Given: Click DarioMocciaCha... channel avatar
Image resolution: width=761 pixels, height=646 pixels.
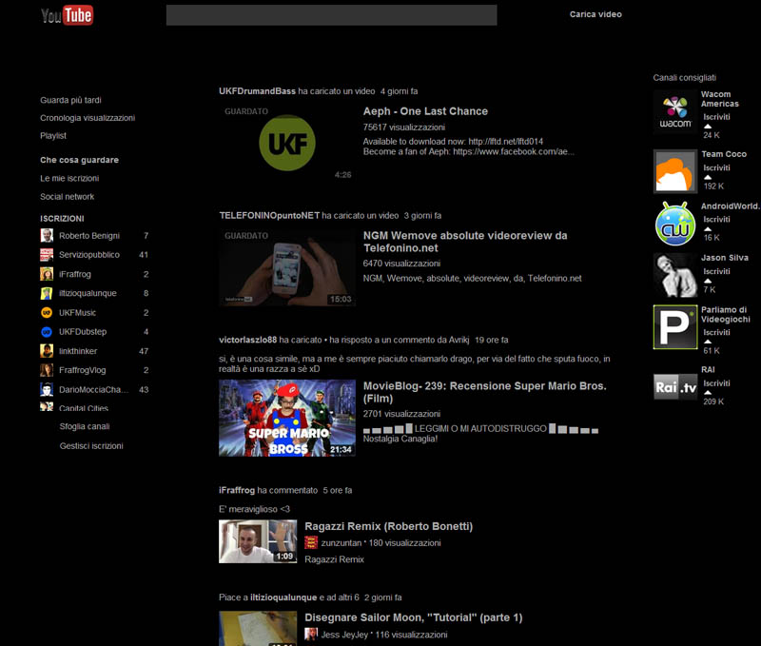Looking at the screenshot, I should [x=47, y=389].
